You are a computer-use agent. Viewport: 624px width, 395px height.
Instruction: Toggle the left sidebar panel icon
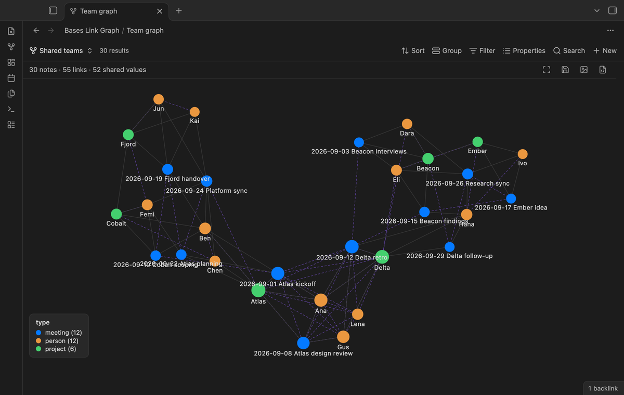(53, 10)
